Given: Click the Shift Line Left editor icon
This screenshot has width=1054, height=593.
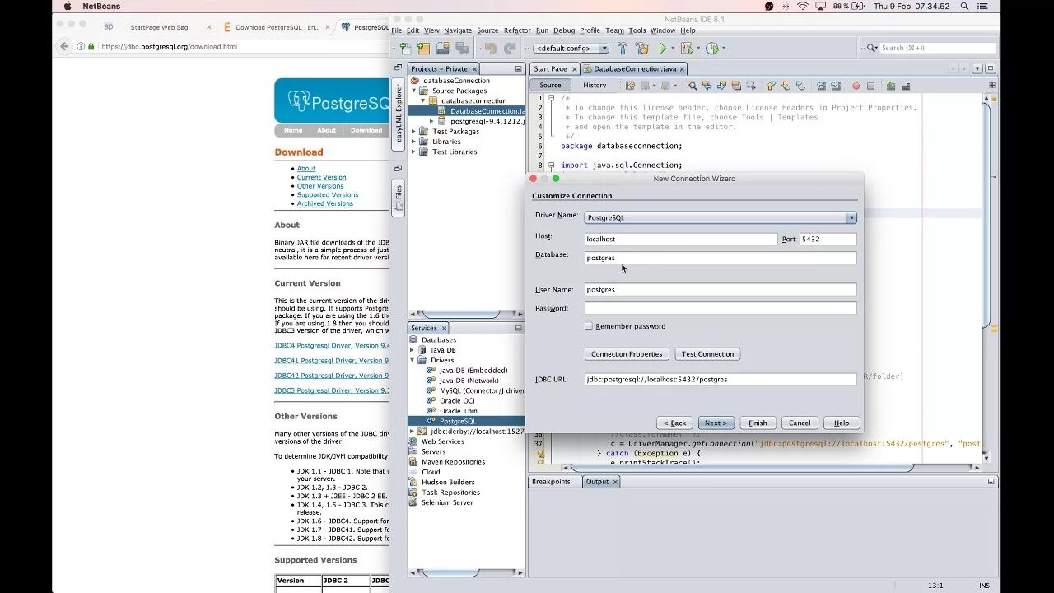Looking at the screenshot, I should (821, 85).
